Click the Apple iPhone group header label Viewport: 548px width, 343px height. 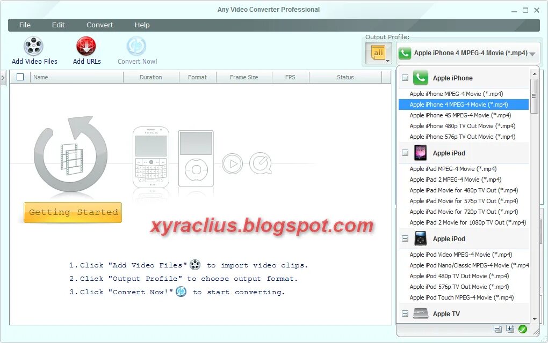coord(452,78)
